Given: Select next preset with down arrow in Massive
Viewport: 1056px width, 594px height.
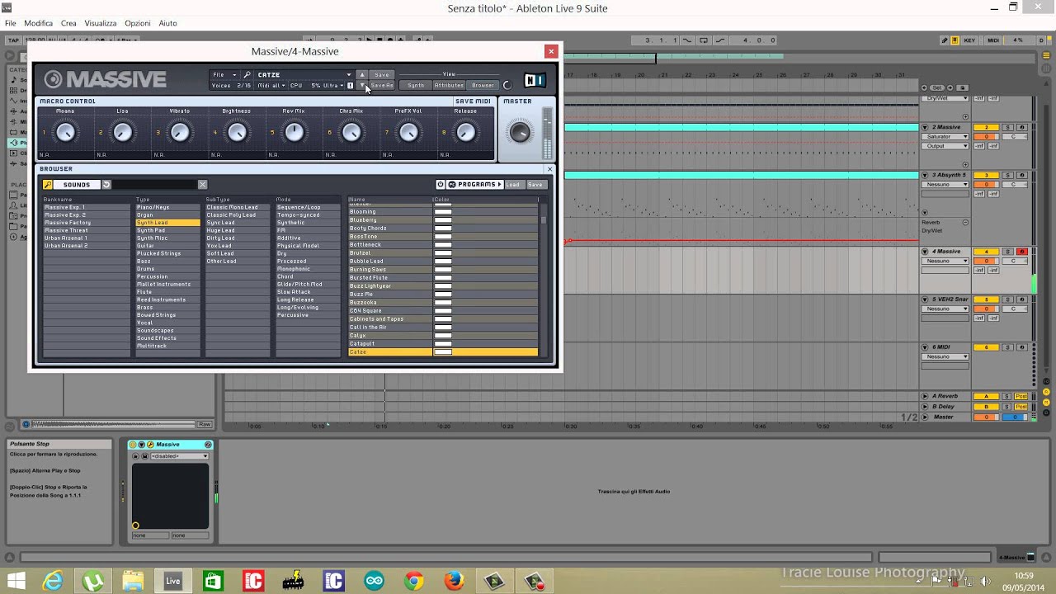Looking at the screenshot, I should pos(361,85).
